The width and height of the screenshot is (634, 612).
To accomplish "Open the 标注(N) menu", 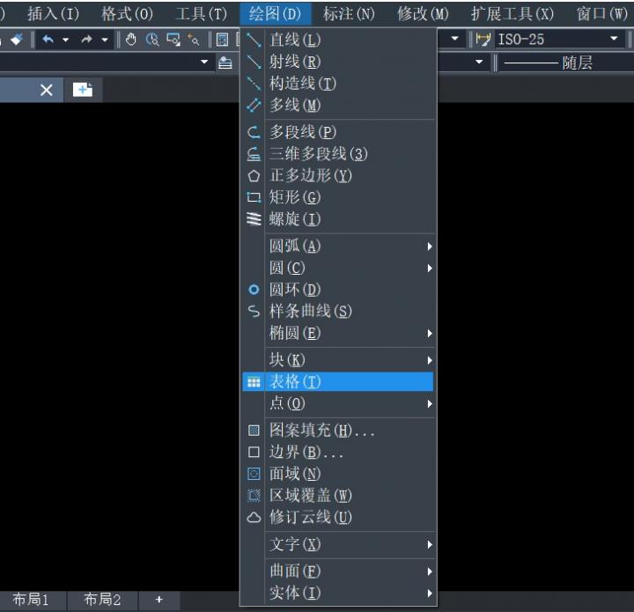I will tap(348, 13).
